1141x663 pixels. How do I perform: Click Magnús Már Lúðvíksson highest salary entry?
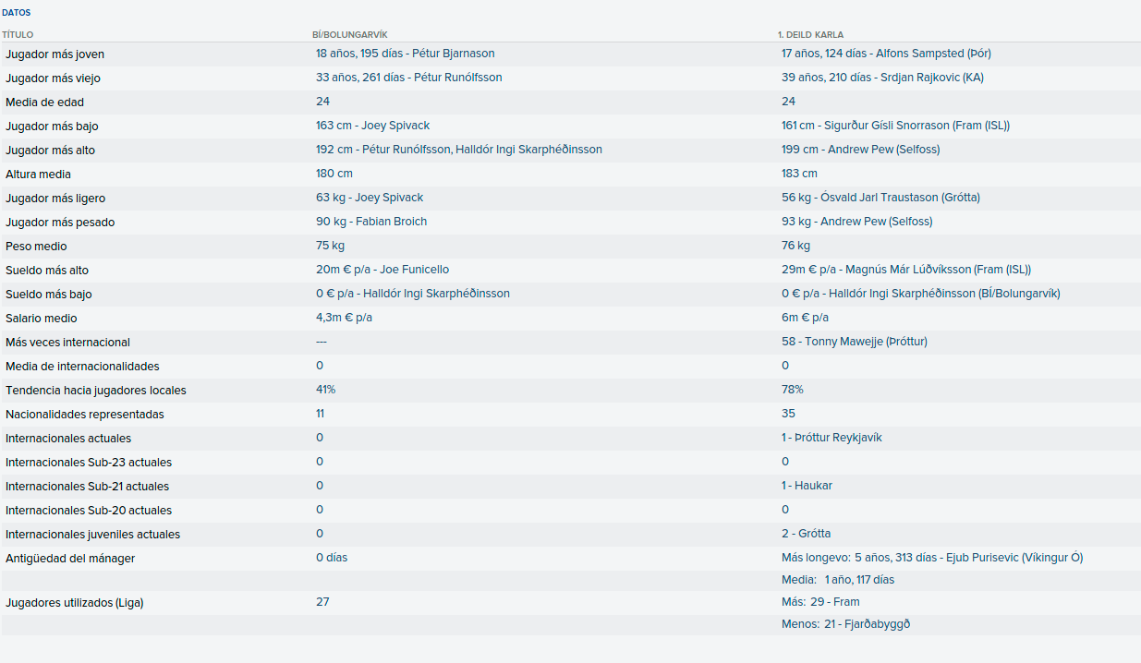906,270
